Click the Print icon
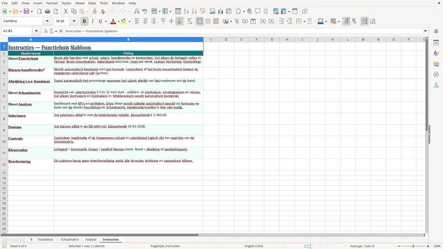 pyautogui.click(x=48, y=11)
